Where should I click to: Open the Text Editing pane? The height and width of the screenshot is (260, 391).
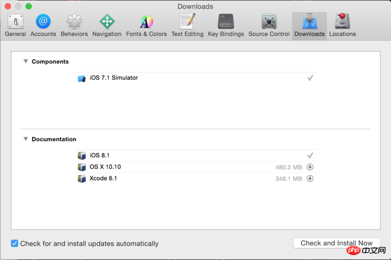click(x=187, y=25)
